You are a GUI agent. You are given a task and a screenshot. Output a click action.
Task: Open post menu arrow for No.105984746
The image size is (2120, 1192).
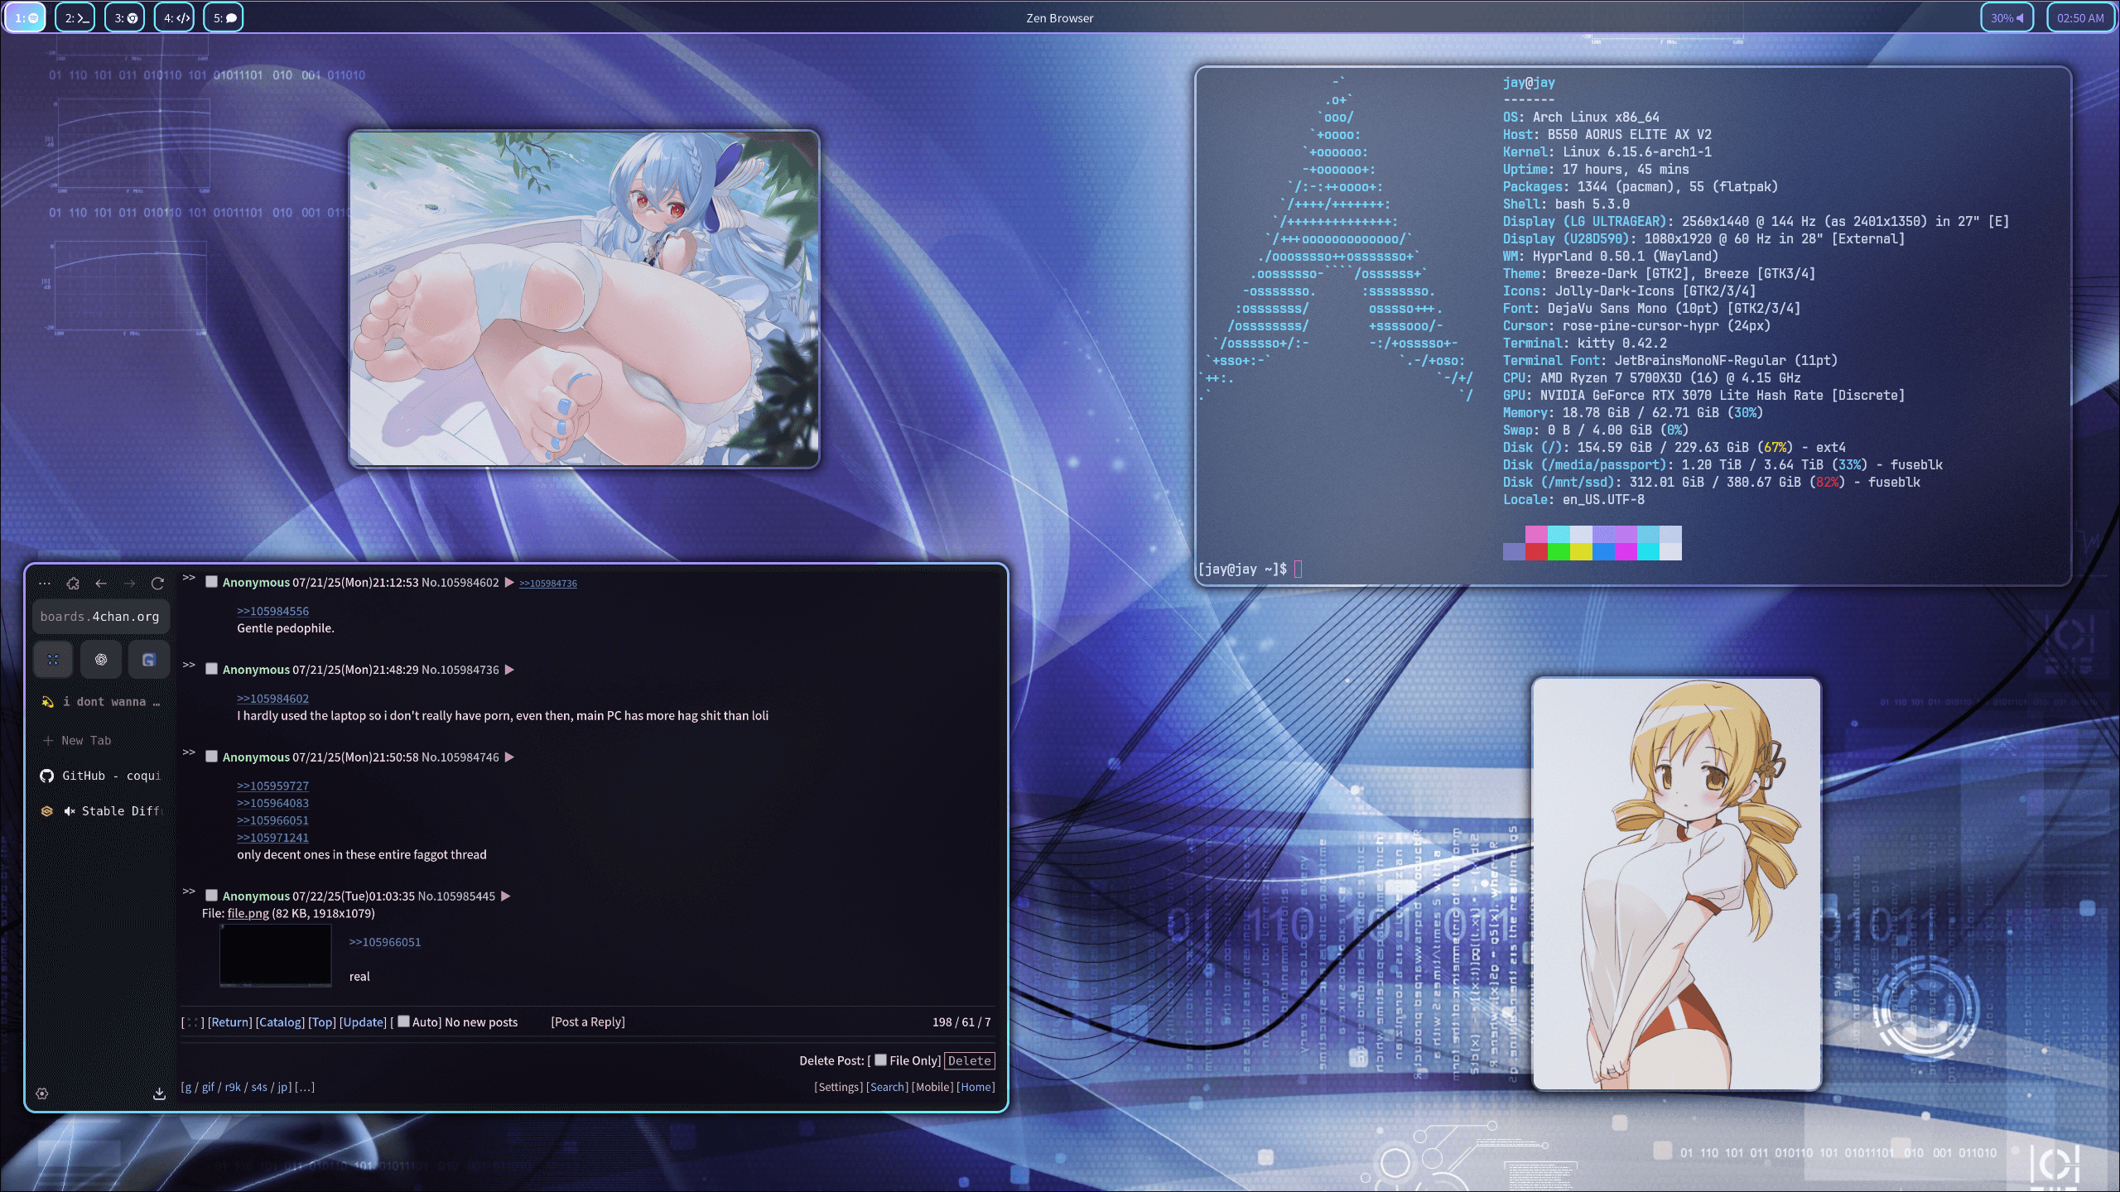[509, 757]
